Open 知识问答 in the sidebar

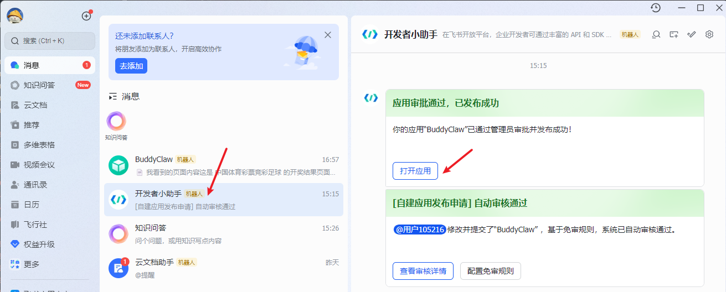(50, 85)
